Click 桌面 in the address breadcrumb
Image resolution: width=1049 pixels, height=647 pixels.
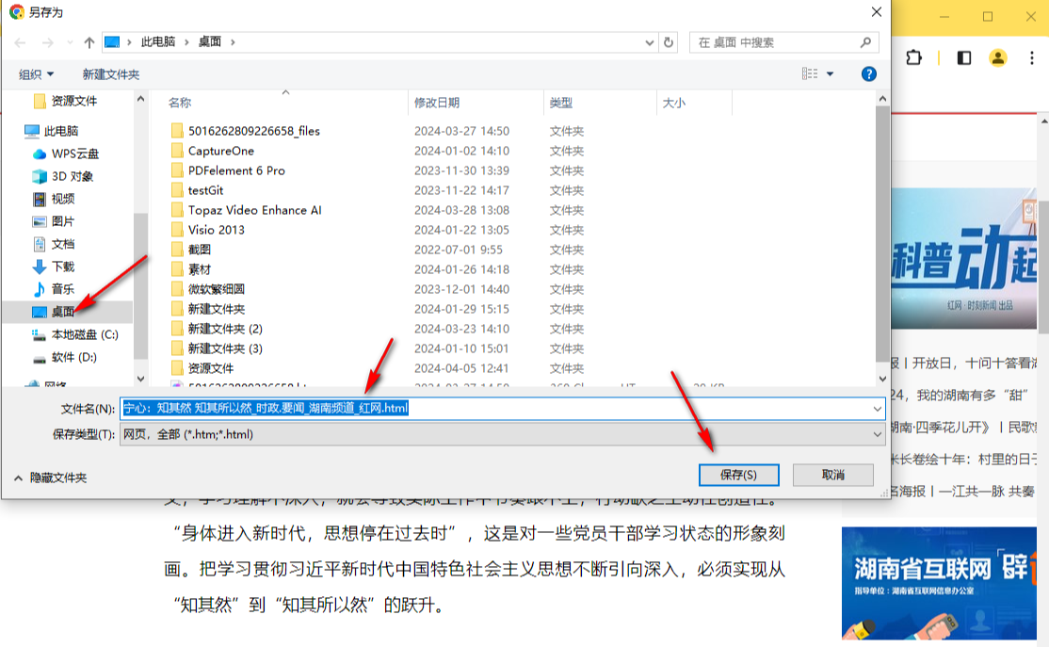coord(209,42)
